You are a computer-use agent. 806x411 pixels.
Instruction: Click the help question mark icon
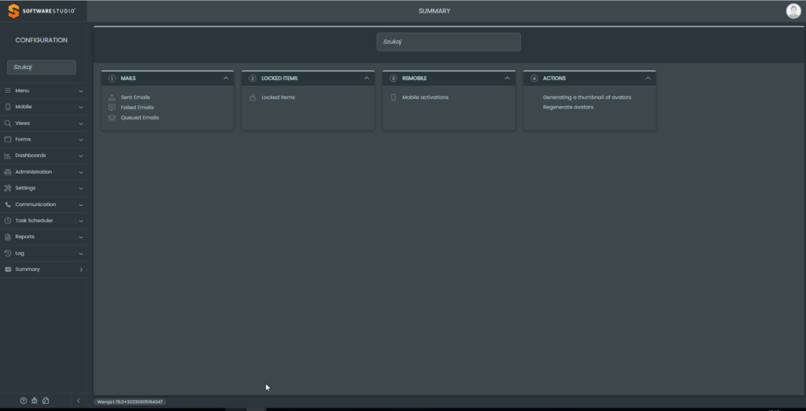pyautogui.click(x=24, y=401)
